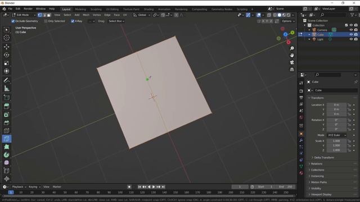Open the Edit Mode dropdown
Image resolution: width=360 pixels, height=202 pixels.
tap(24, 15)
